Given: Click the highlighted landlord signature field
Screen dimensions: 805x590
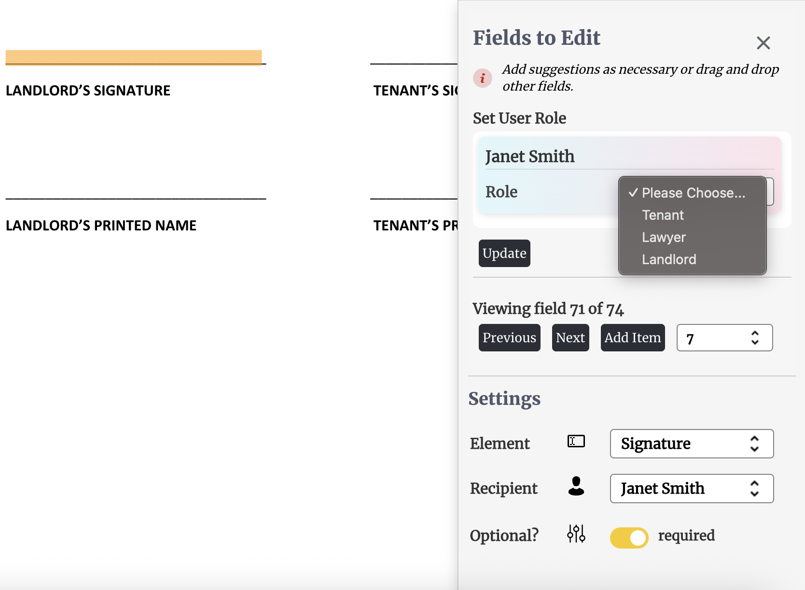Looking at the screenshot, I should click(x=134, y=57).
